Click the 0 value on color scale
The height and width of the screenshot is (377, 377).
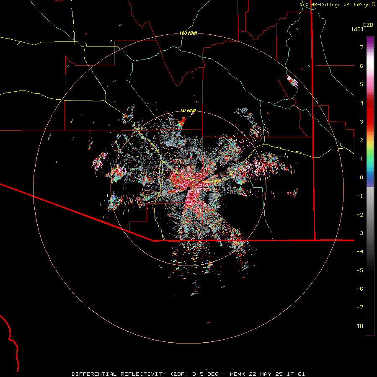point(362,177)
